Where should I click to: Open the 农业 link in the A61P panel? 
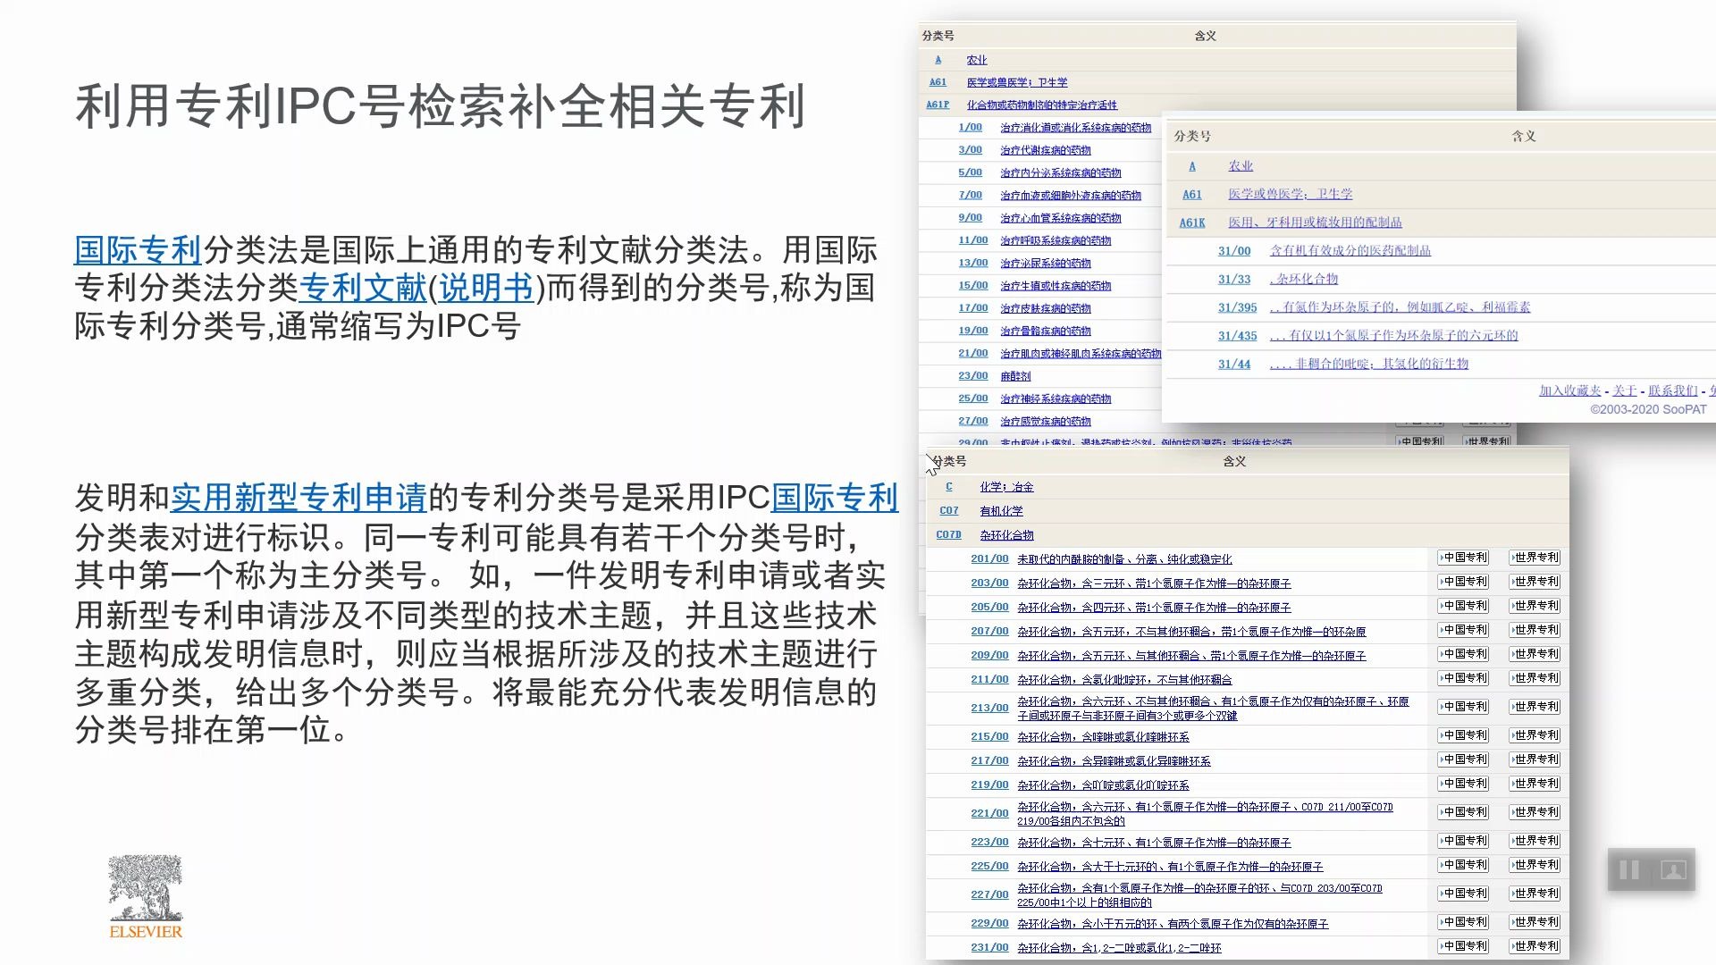(977, 60)
